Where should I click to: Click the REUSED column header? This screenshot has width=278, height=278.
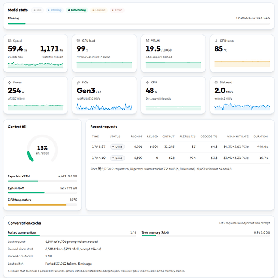point(152,137)
